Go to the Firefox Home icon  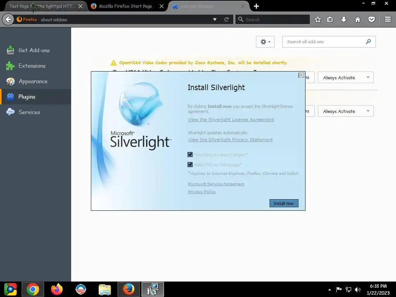pos(358,19)
